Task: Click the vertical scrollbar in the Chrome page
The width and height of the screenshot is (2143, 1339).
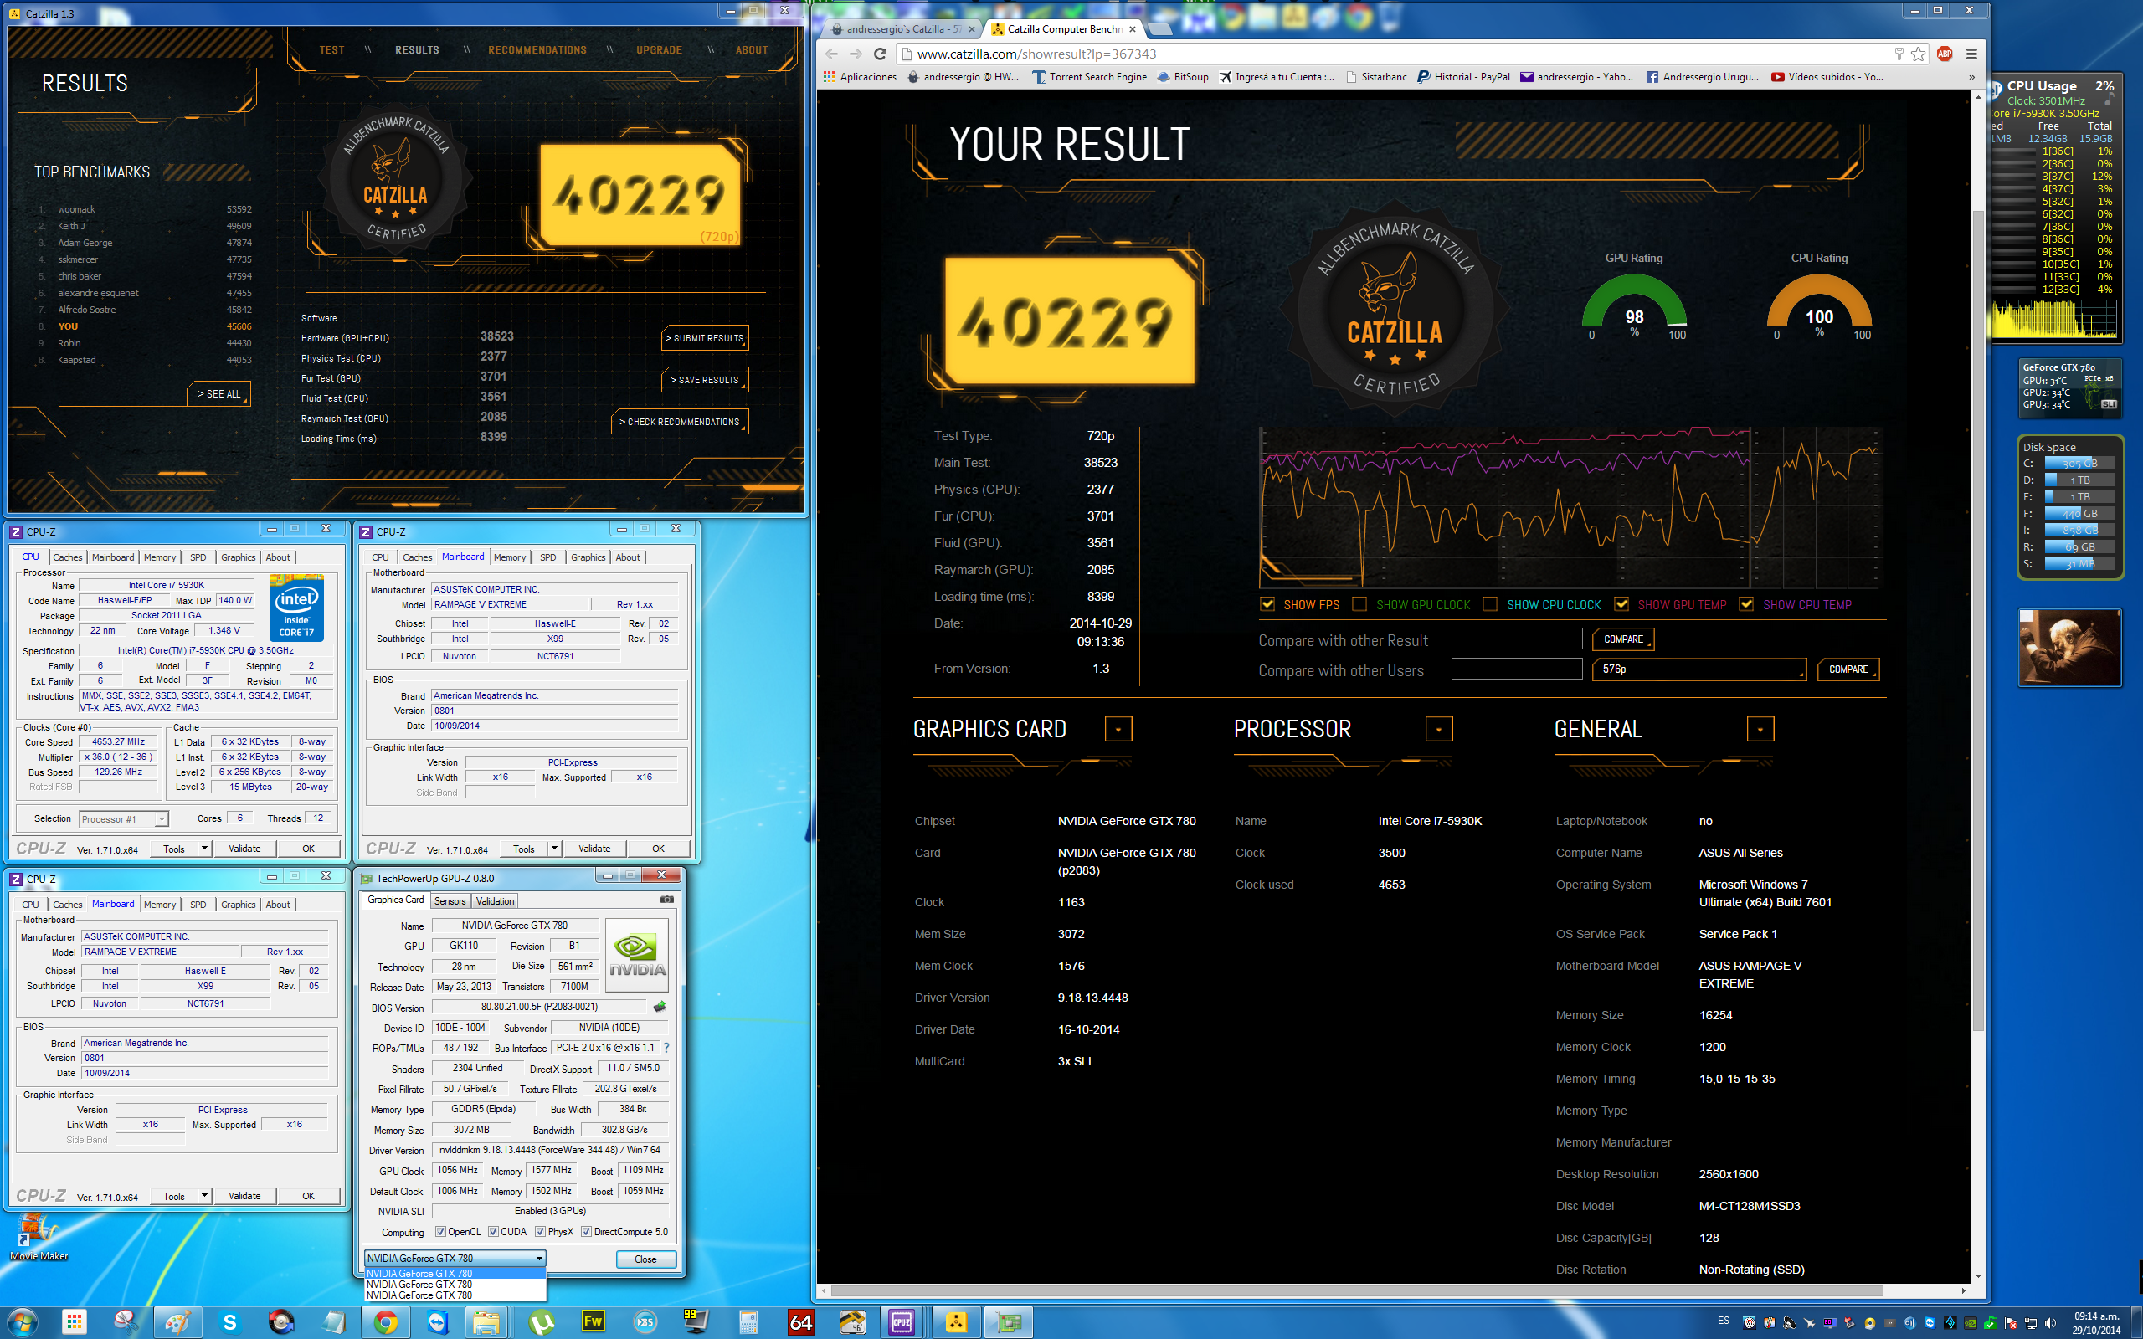Action: click(x=1978, y=620)
